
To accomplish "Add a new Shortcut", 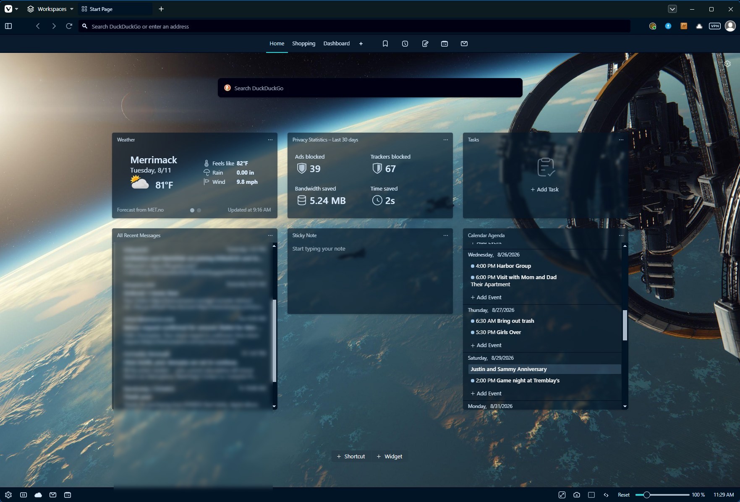I will coord(351,456).
